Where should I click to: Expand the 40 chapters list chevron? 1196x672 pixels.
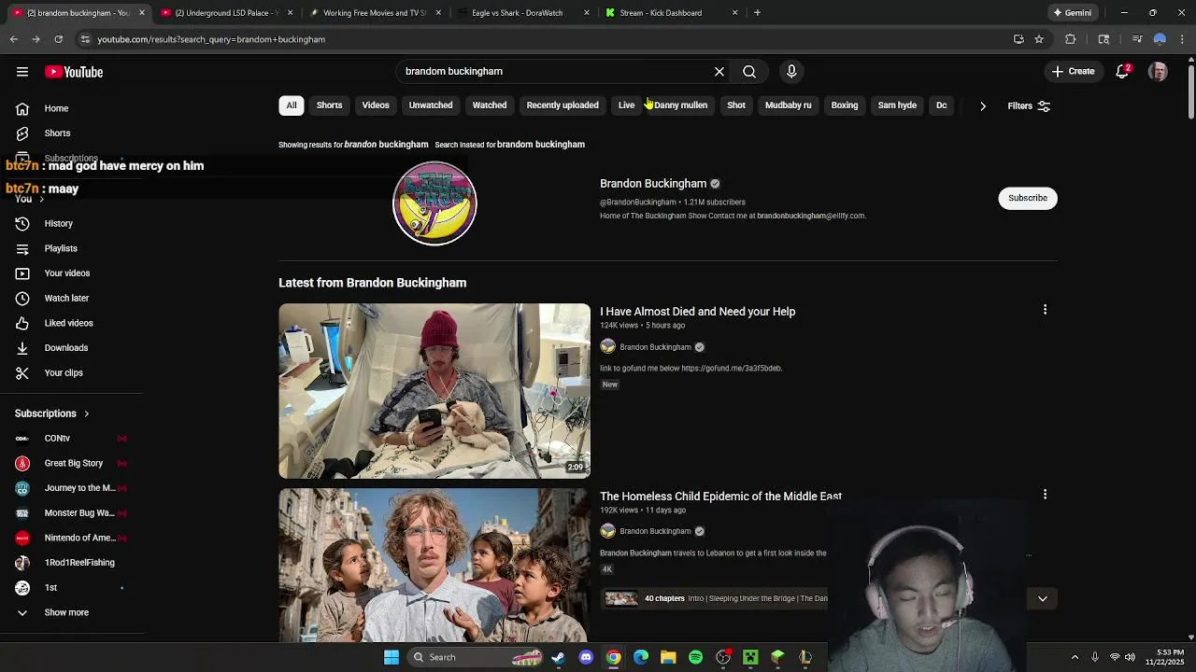click(1043, 598)
